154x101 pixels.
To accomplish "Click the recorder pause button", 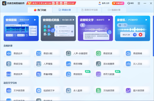I will [135, 35].
